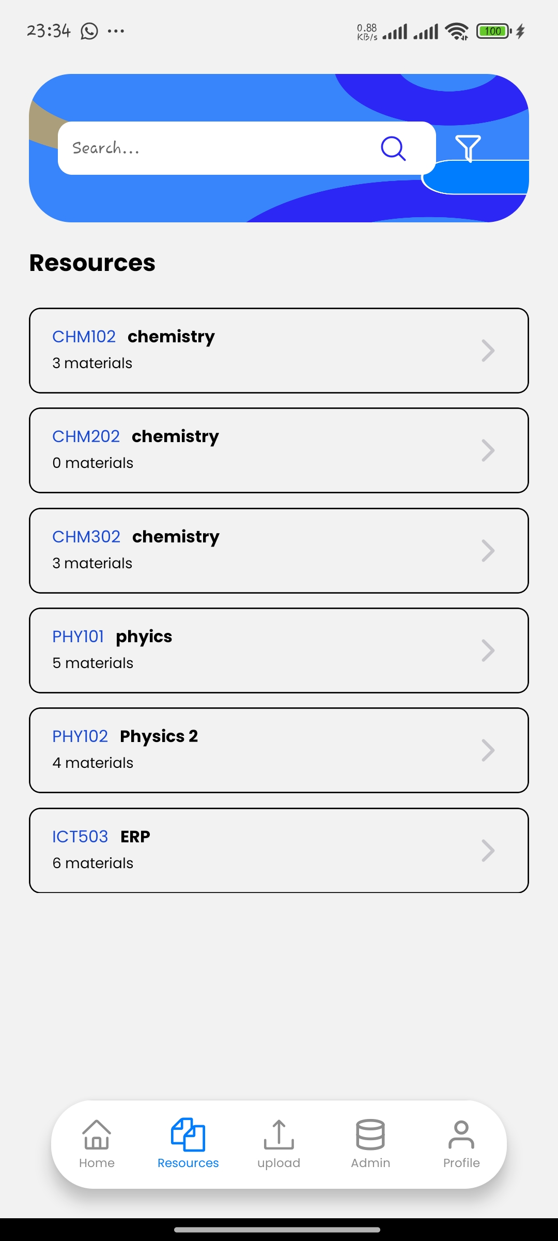Expand PHY101 phyics chevron arrow
This screenshot has height=1241, width=558.
click(488, 650)
